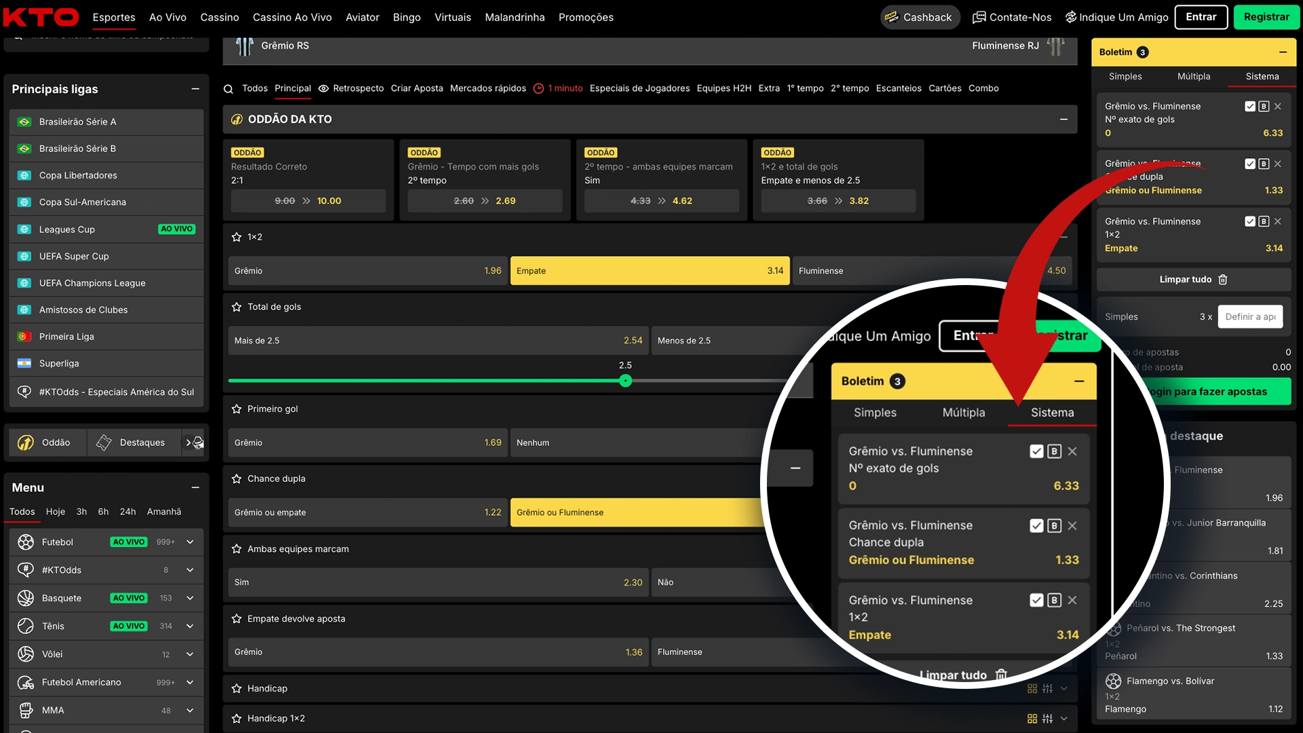This screenshot has height=733, width=1303.
Task: Open the Ao Vivo top menu
Action: pos(168,17)
